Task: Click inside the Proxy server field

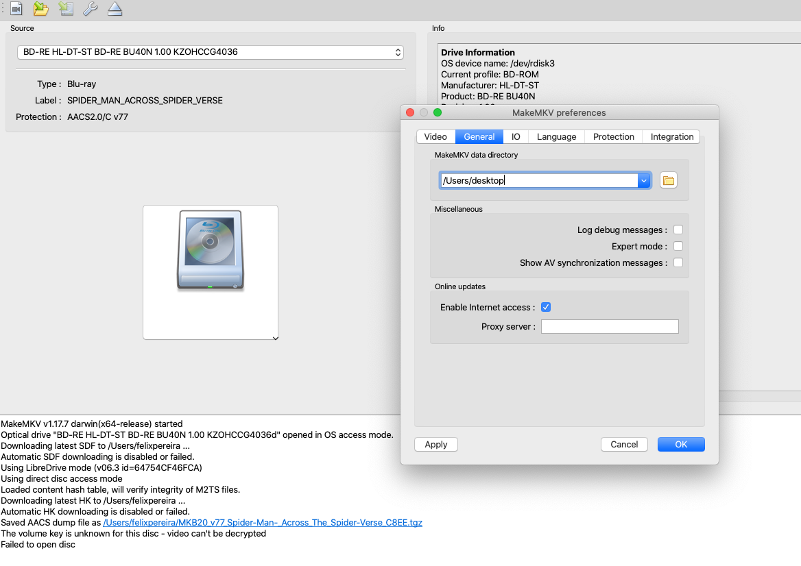Action: point(609,326)
